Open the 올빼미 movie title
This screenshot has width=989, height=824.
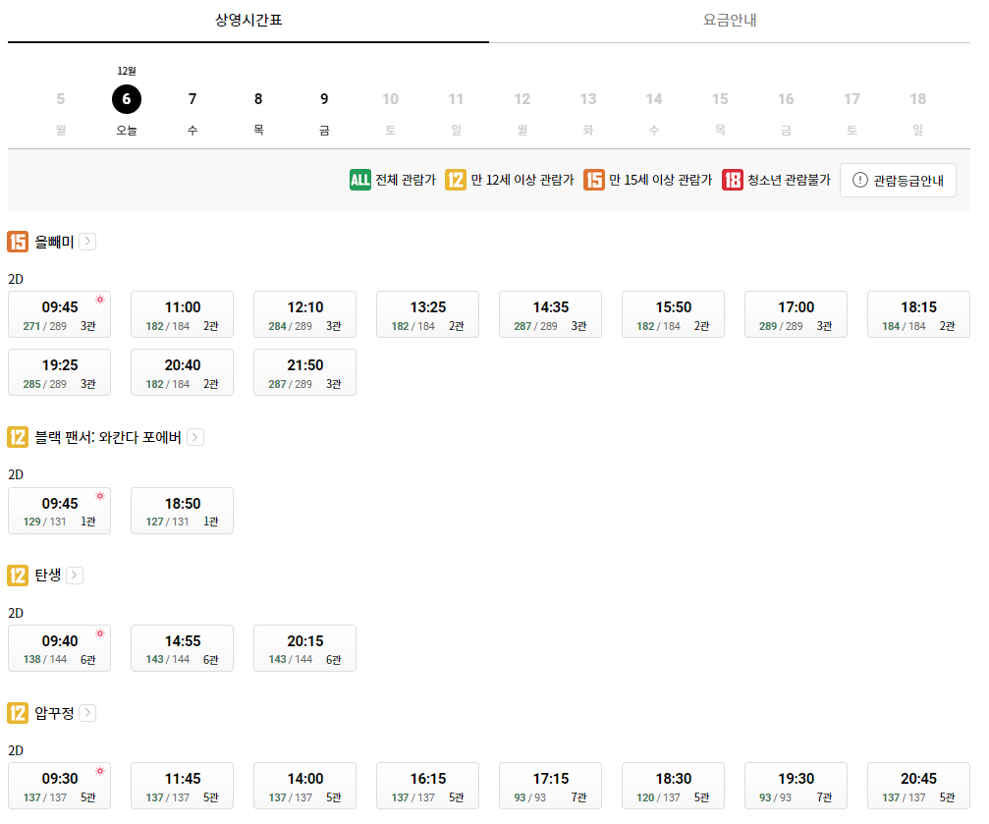click(x=54, y=242)
